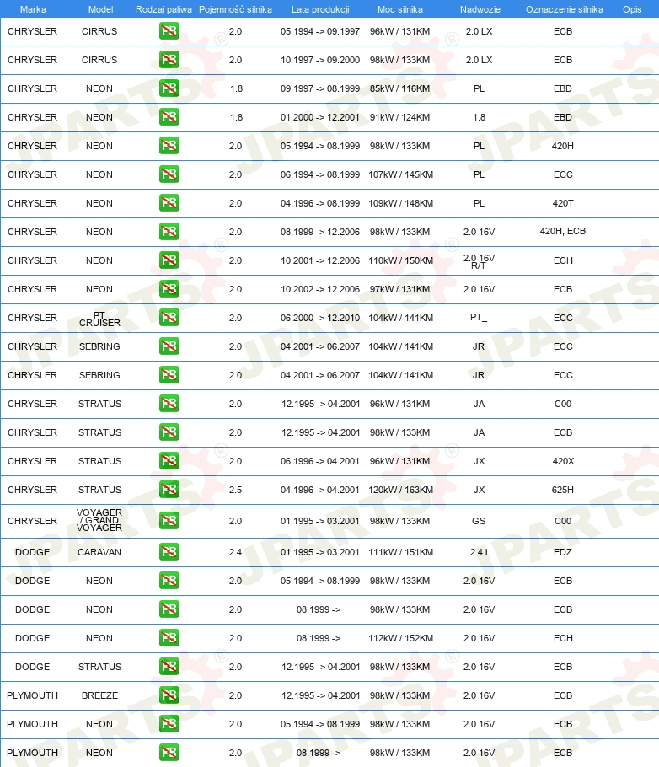659x767 pixels.
Task: Click the 85kW / 116KM power cell
Action: [399, 89]
